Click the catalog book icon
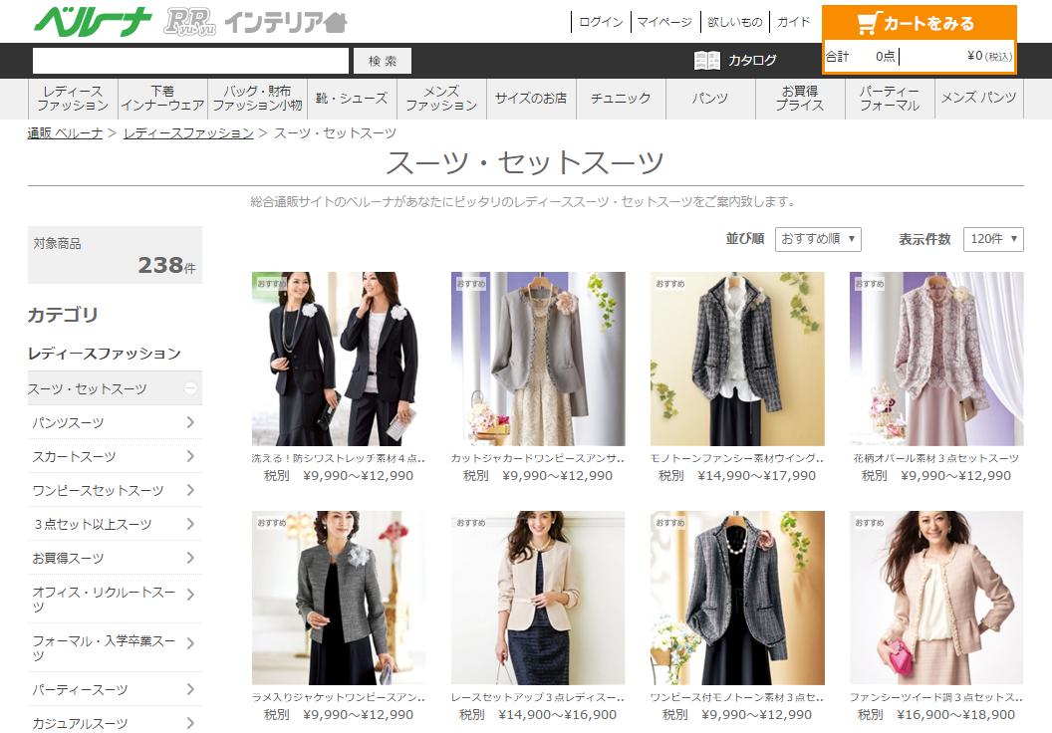1052x733 pixels. click(x=706, y=61)
